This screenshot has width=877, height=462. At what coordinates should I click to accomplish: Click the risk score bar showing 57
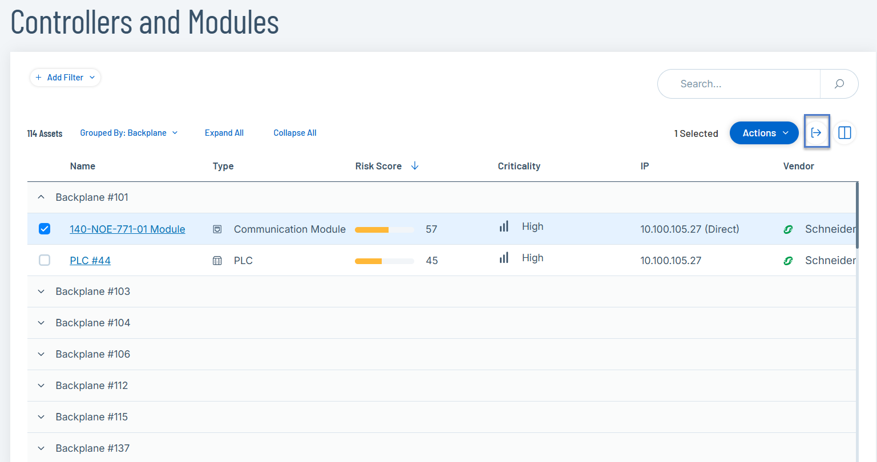tap(384, 229)
